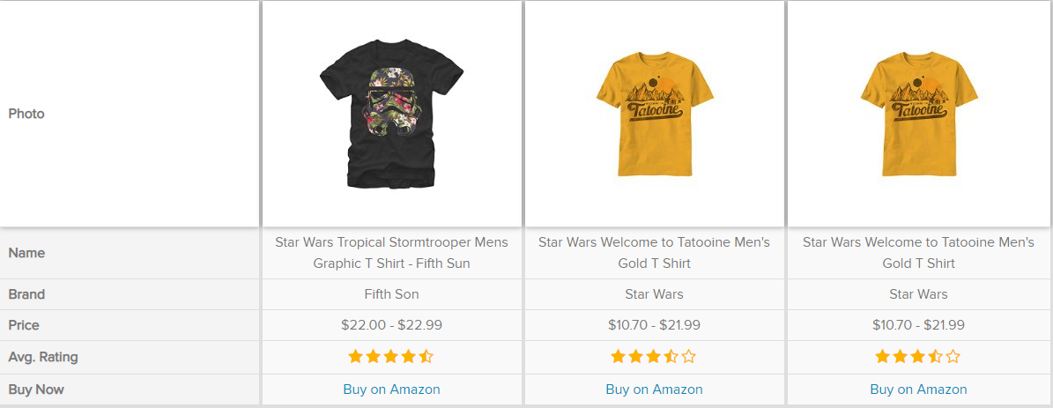Screen dimensions: 1053x408
Task: Click the first star in rightmost column rating
Action: pos(882,357)
